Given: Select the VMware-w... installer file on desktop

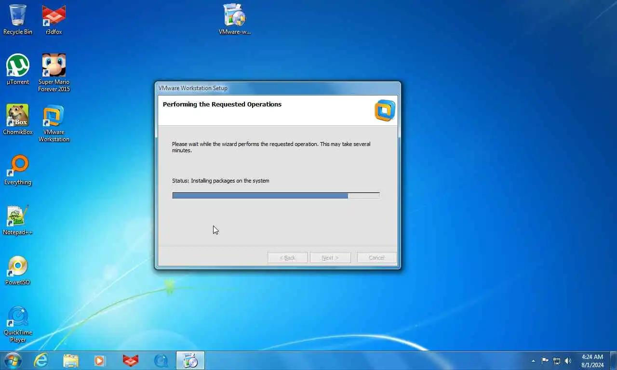Looking at the screenshot, I should pyautogui.click(x=235, y=19).
